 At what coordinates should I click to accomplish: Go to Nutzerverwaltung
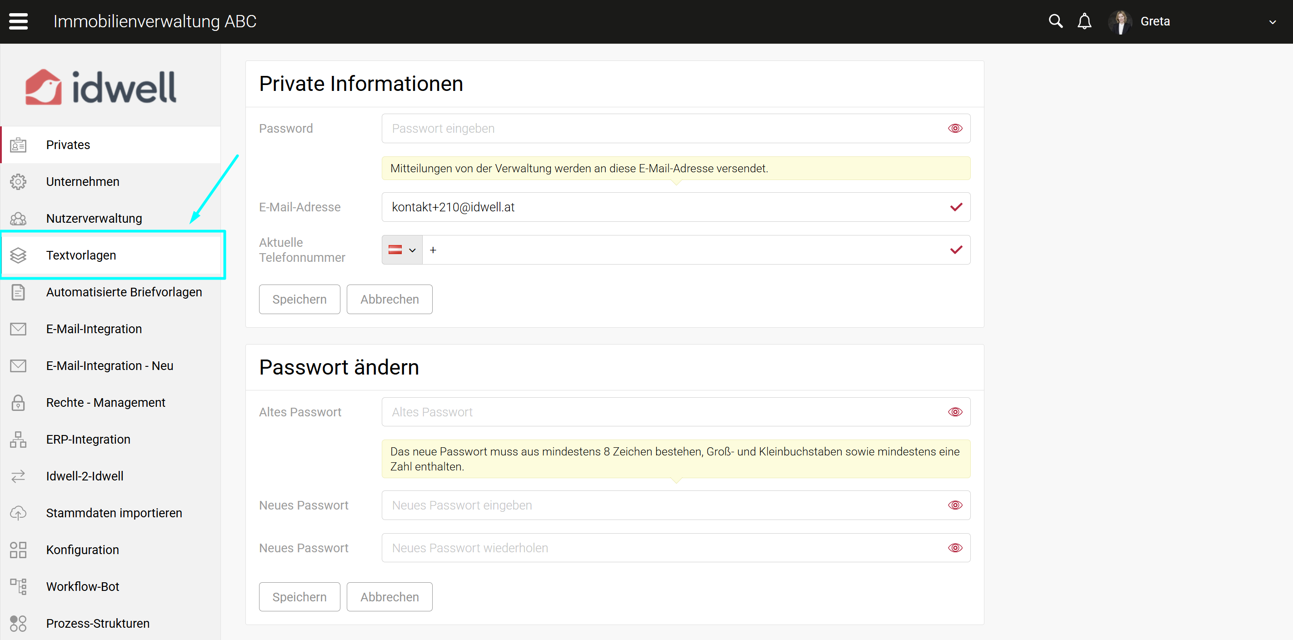tap(111, 218)
